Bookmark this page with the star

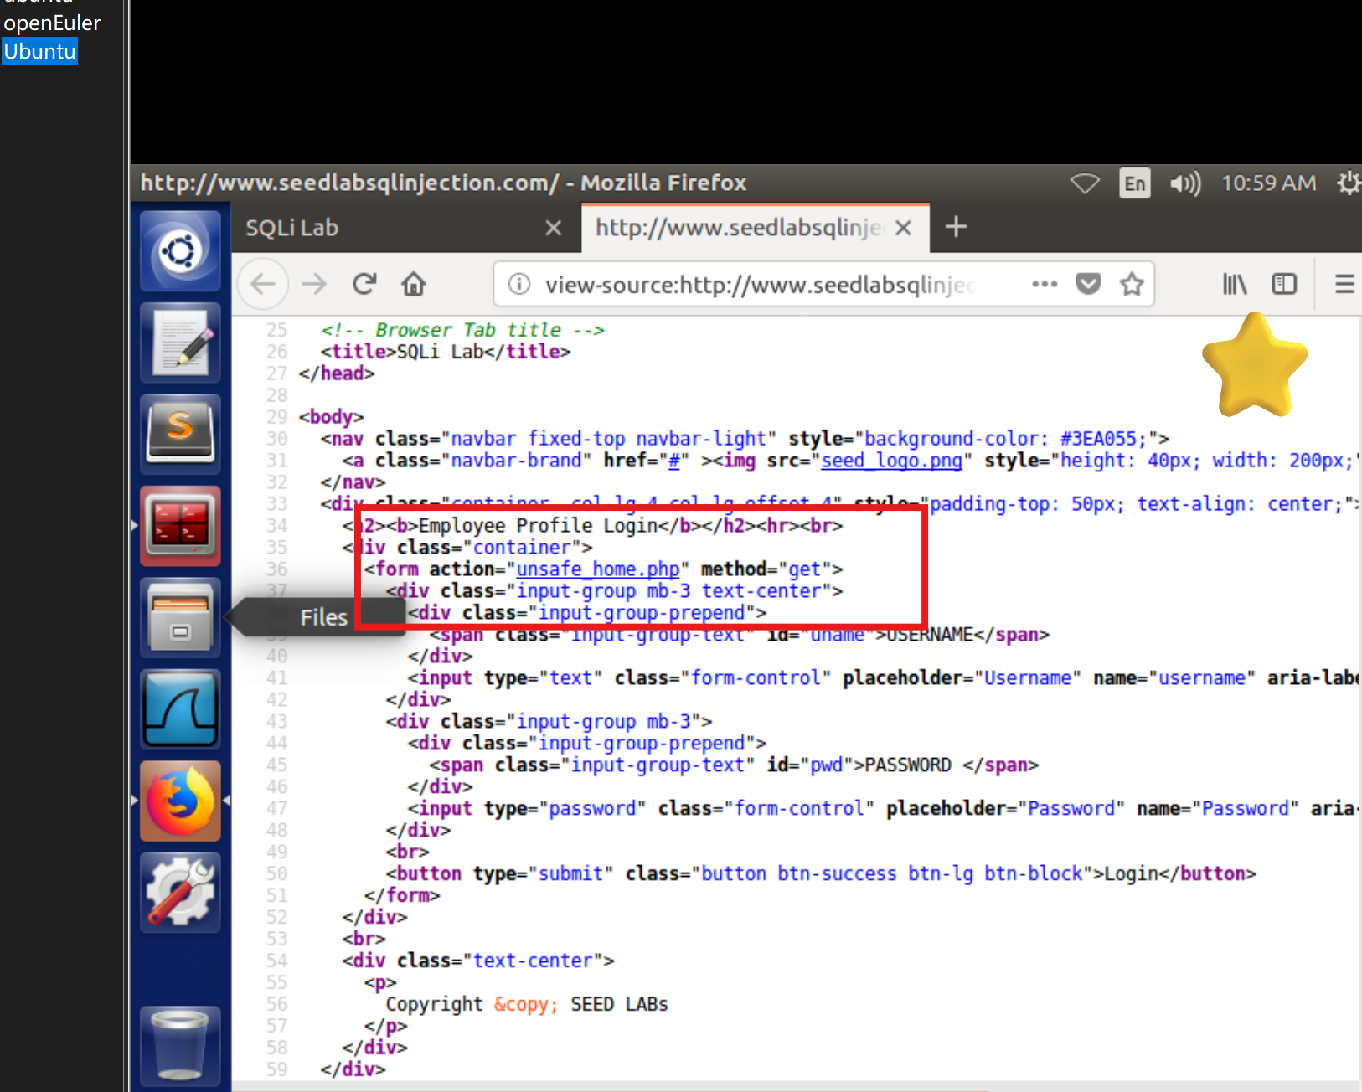pyautogui.click(x=1132, y=284)
